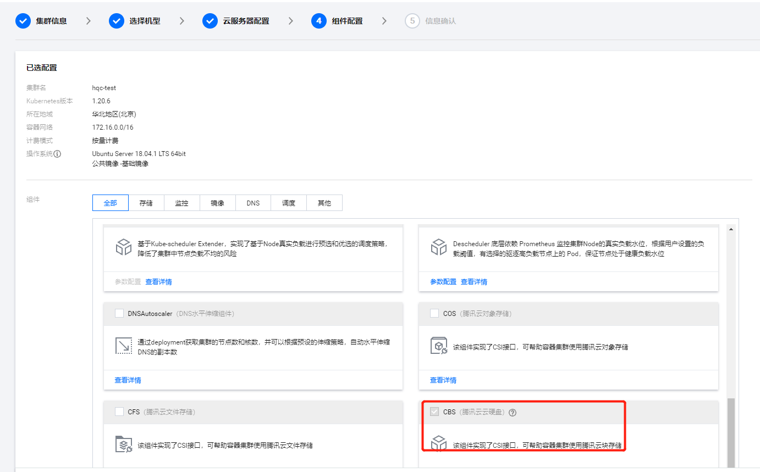Click the 信息确认 step label
Viewport: 760px width, 472px height.
point(440,21)
